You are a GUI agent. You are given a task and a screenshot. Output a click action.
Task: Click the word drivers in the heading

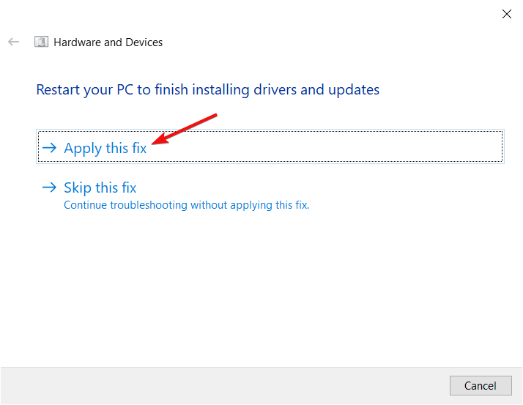coord(275,90)
